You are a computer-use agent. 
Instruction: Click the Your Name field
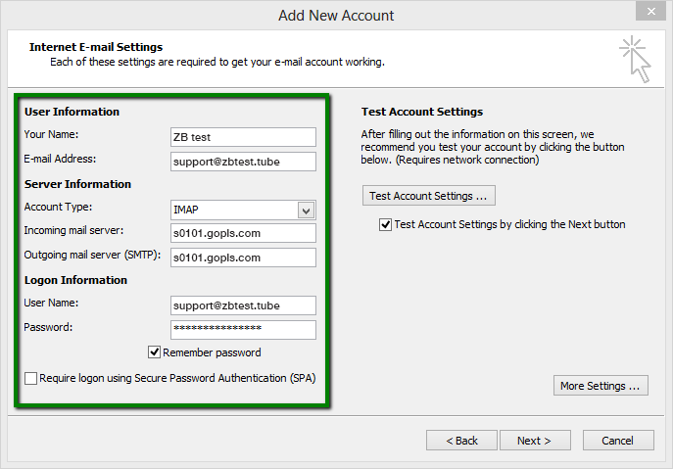pyautogui.click(x=242, y=137)
